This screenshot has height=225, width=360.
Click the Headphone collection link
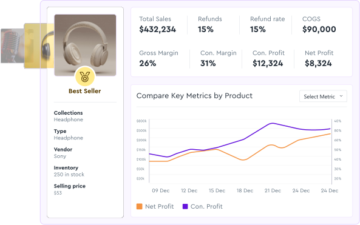[x=69, y=119]
